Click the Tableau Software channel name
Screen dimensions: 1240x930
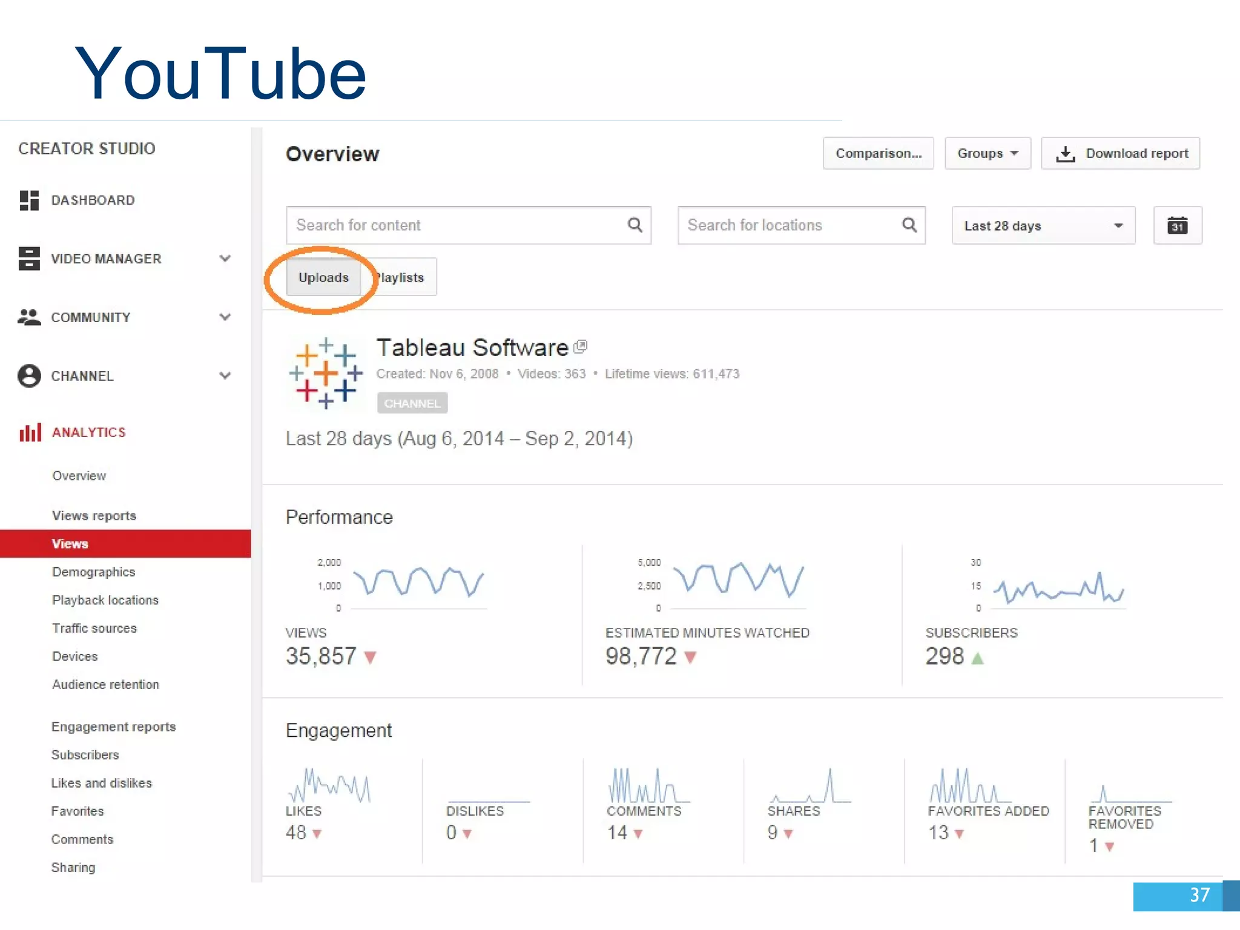pyautogui.click(x=472, y=348)
